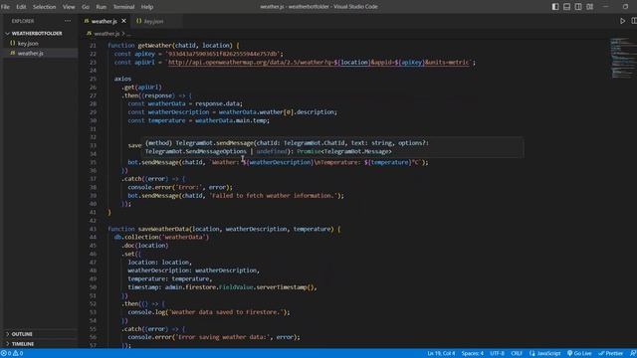Image resolution: width=637 pixels, height=358 pixels.
Task: Open the Go menu
Action: (86, 7)
